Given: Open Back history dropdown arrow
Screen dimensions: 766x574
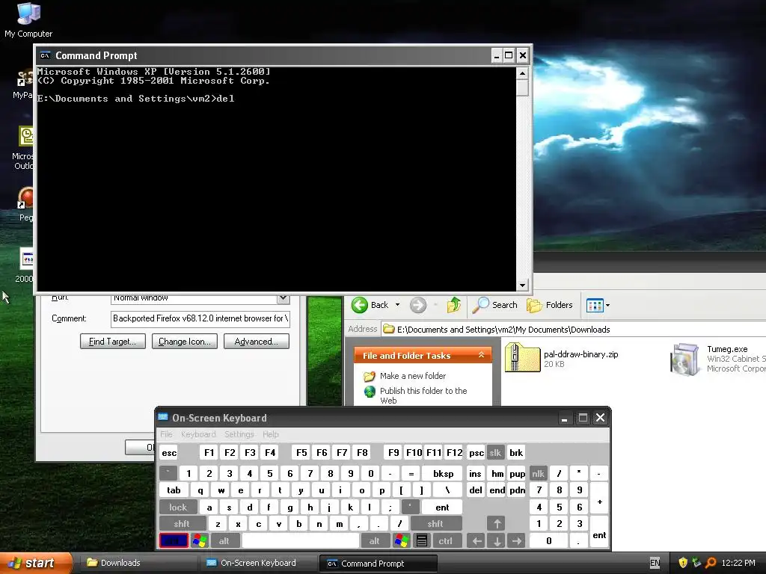Looking at the screenshot, I should click(397, 305).
